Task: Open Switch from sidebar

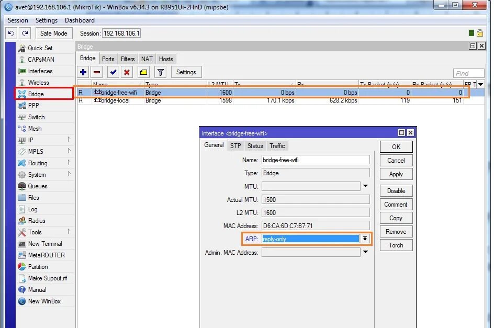Action: click(36, 117)
